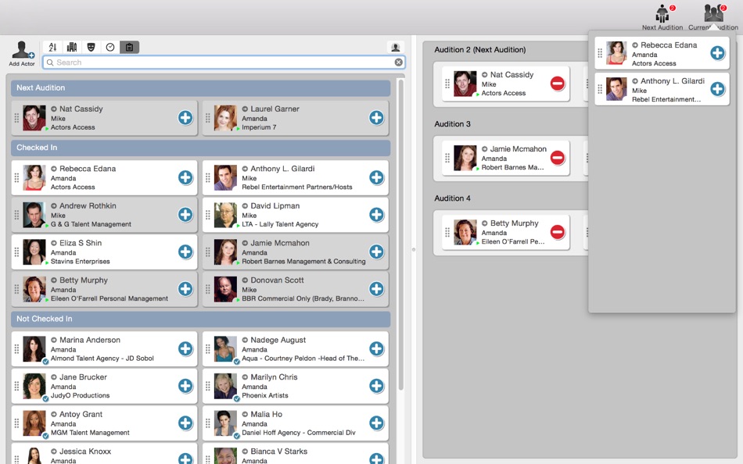Select the Audition 4 heading
743x464 pixels.
point(453,198)
